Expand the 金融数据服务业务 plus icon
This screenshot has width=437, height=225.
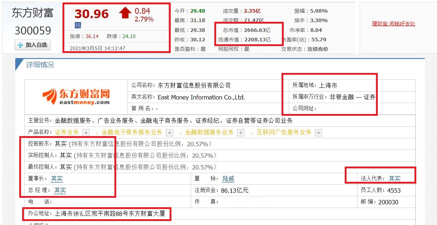(x=240, y=133)
